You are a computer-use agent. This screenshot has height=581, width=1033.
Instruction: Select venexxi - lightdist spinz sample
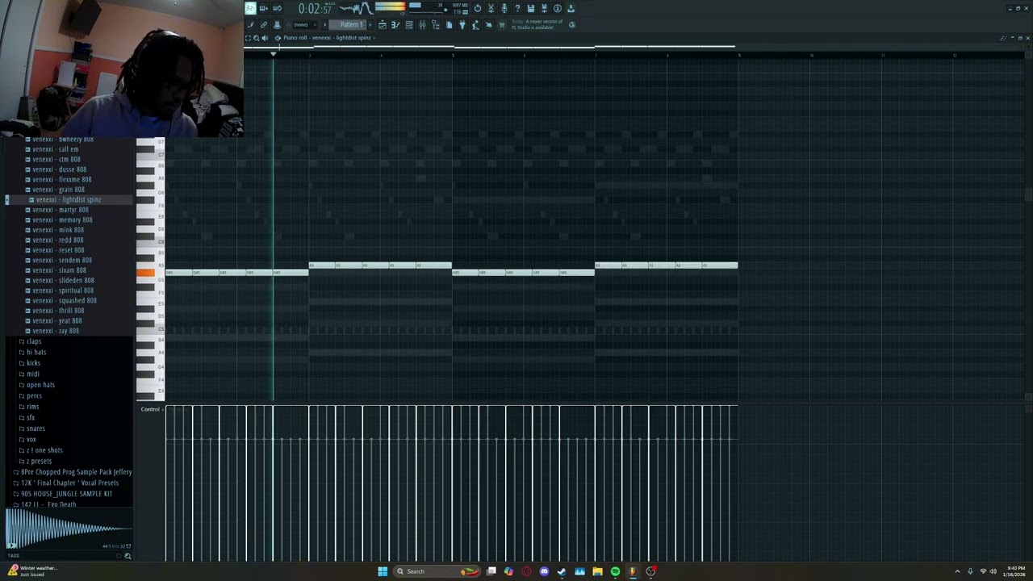[x=69, y=199]
